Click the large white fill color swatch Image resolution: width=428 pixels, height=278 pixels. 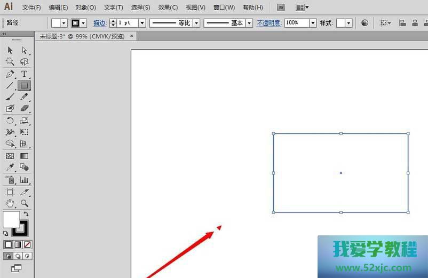pos(11,219)
